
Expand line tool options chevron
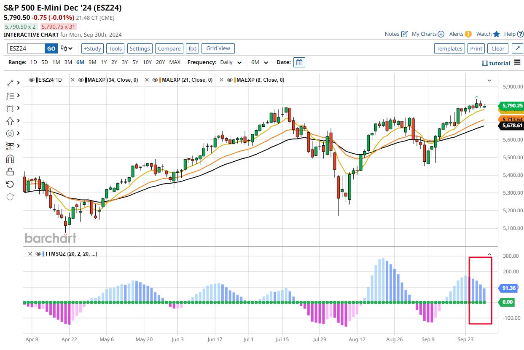(x=18, y=83)
